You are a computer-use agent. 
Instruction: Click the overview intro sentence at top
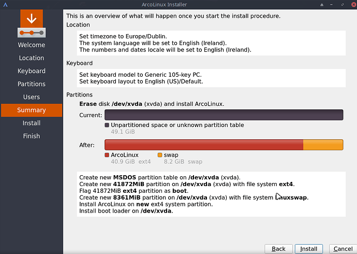click(x=173, y=16)
